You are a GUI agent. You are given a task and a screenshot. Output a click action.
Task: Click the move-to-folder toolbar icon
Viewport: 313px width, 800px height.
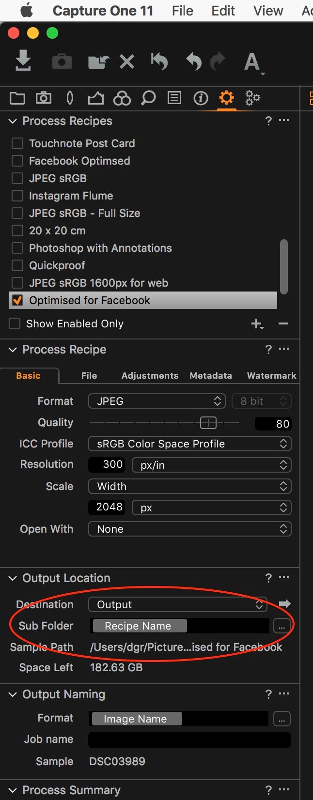pos(98,62)
